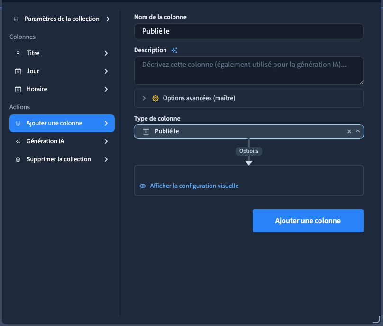Click the database icon in the highlighted Ajouter une colonne item
The width and height of the screenshot is (383, 326).
pyautogui.click(x=18, y=123)
